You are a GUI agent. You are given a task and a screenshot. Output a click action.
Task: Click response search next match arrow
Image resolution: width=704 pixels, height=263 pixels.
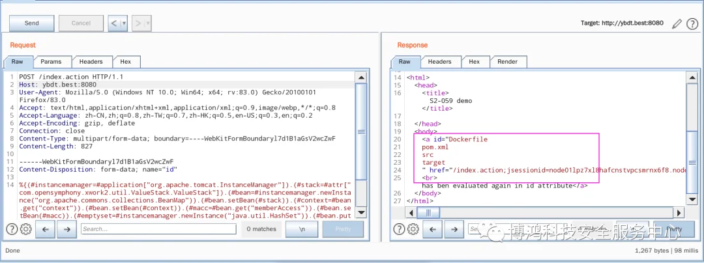[454, 229]
